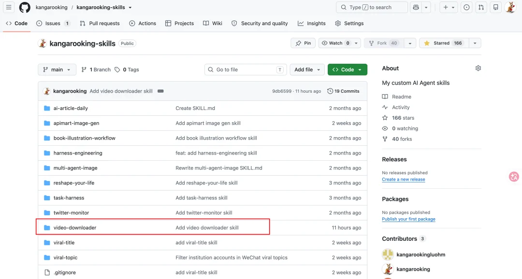The width and height of the screenshot is (522, 279).
Task: Open the Copilot chat icon
Action: (416, 7)
